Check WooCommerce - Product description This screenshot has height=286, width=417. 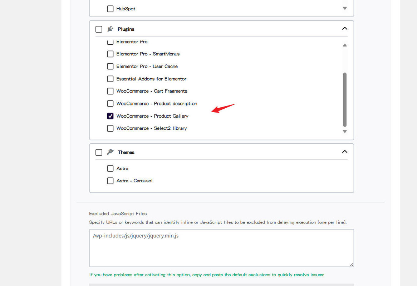(x=110, y=104)
